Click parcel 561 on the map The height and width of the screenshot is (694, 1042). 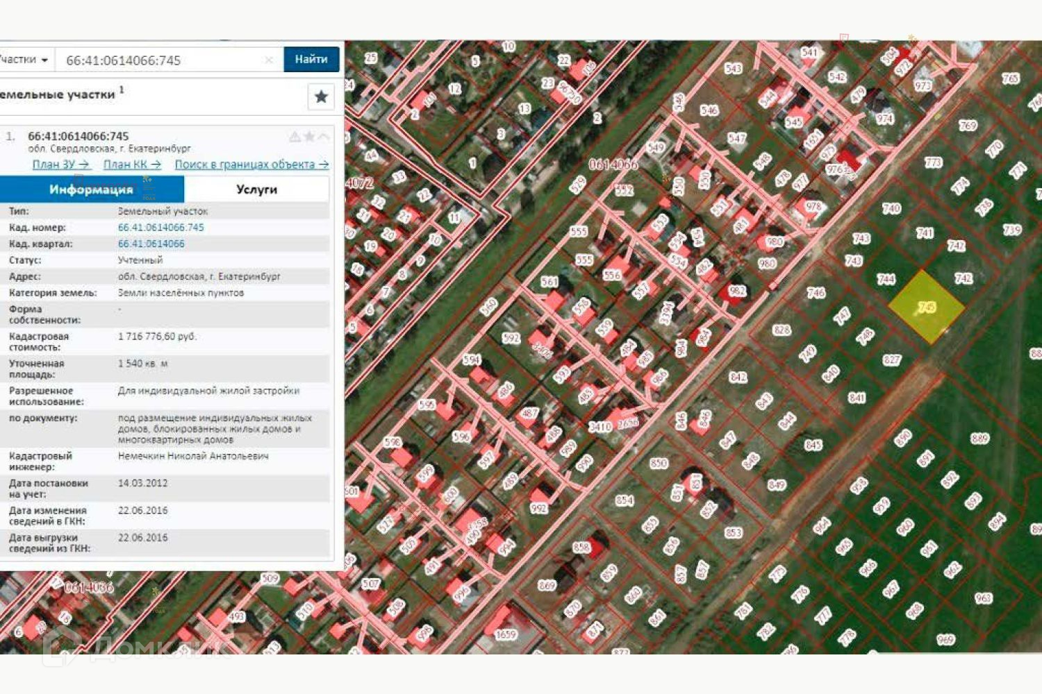pos(549,282)
